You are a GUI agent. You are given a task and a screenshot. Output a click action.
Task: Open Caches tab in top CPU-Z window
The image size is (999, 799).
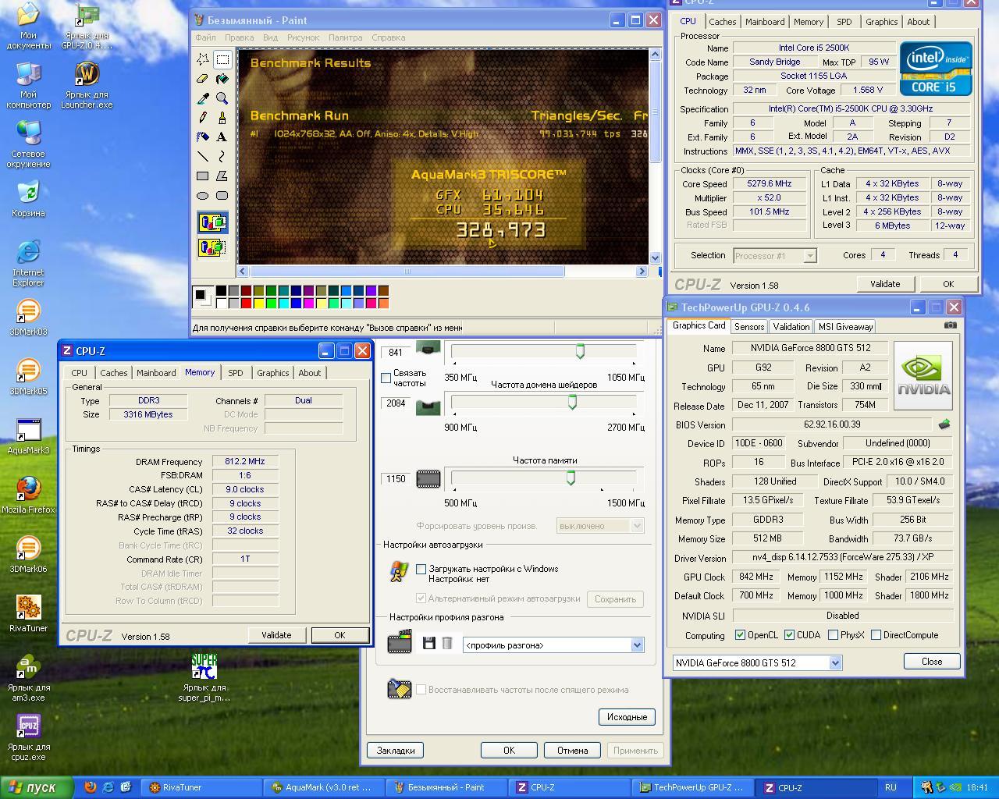click(x=723, y=22)
